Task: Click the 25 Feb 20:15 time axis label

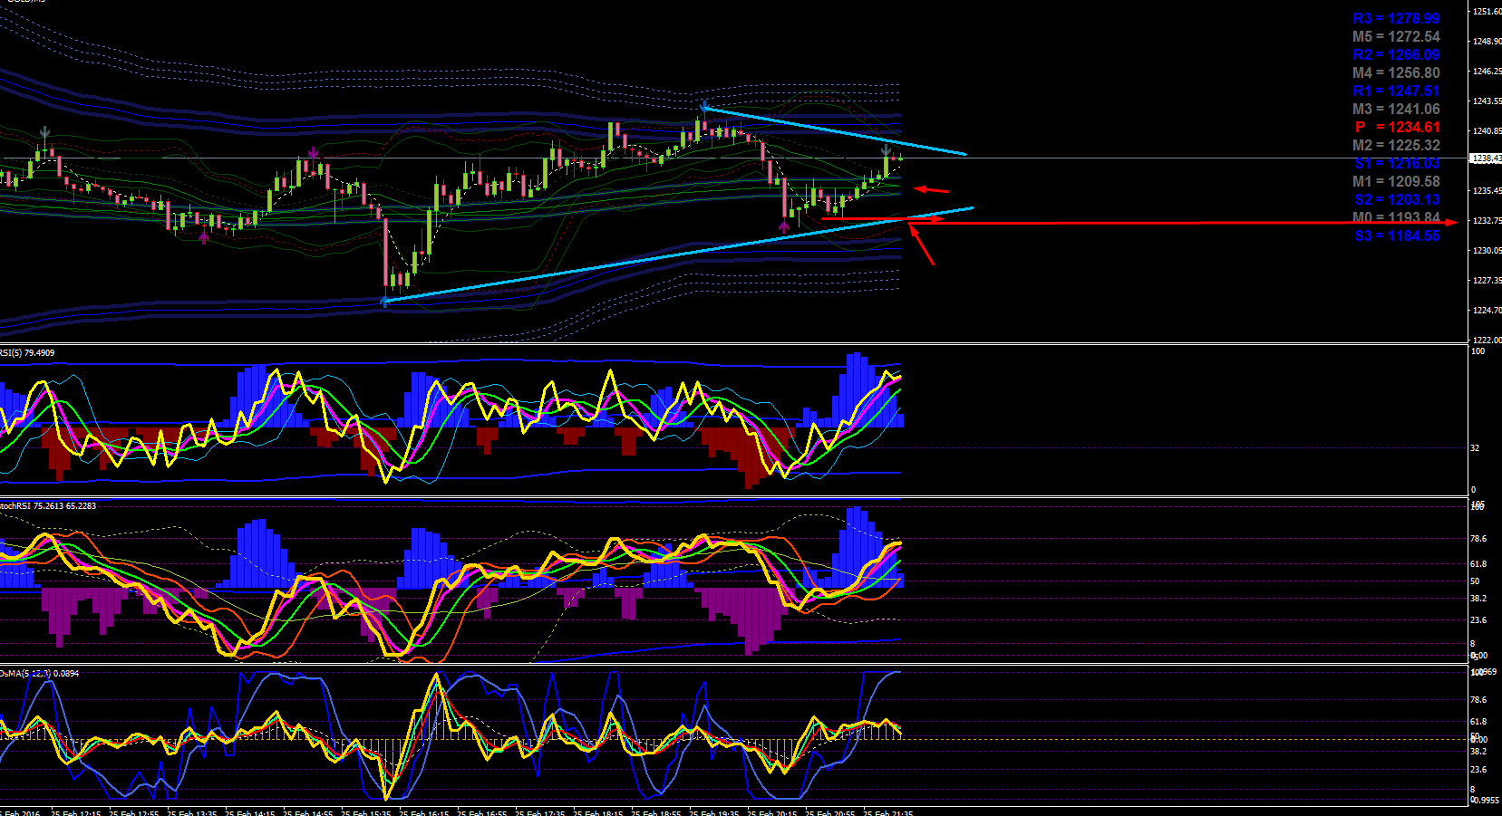Action: tap(772, 812)
